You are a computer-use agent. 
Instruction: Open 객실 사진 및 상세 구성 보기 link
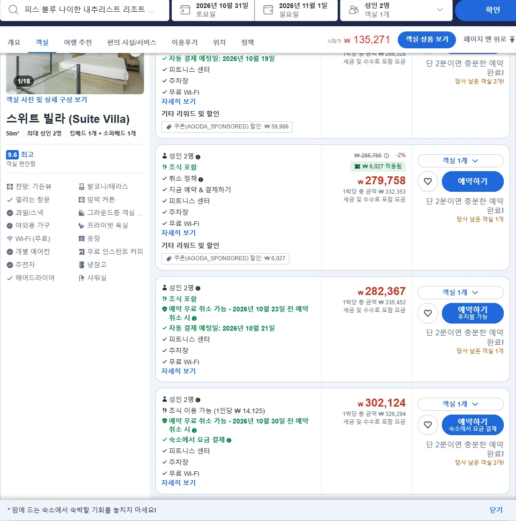point(46,100)
